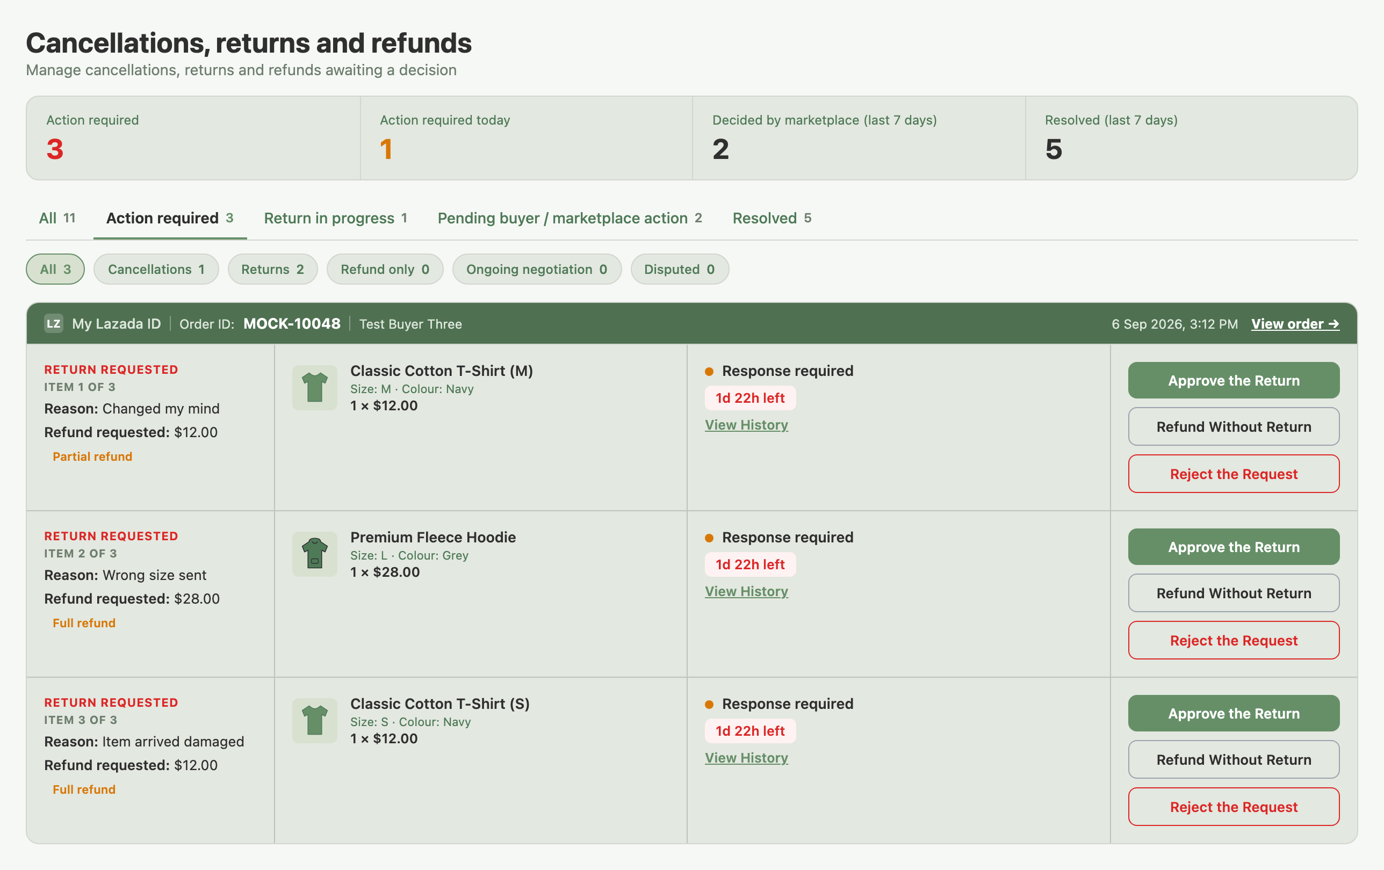Switch to the All 11 tab

[57, 219]
